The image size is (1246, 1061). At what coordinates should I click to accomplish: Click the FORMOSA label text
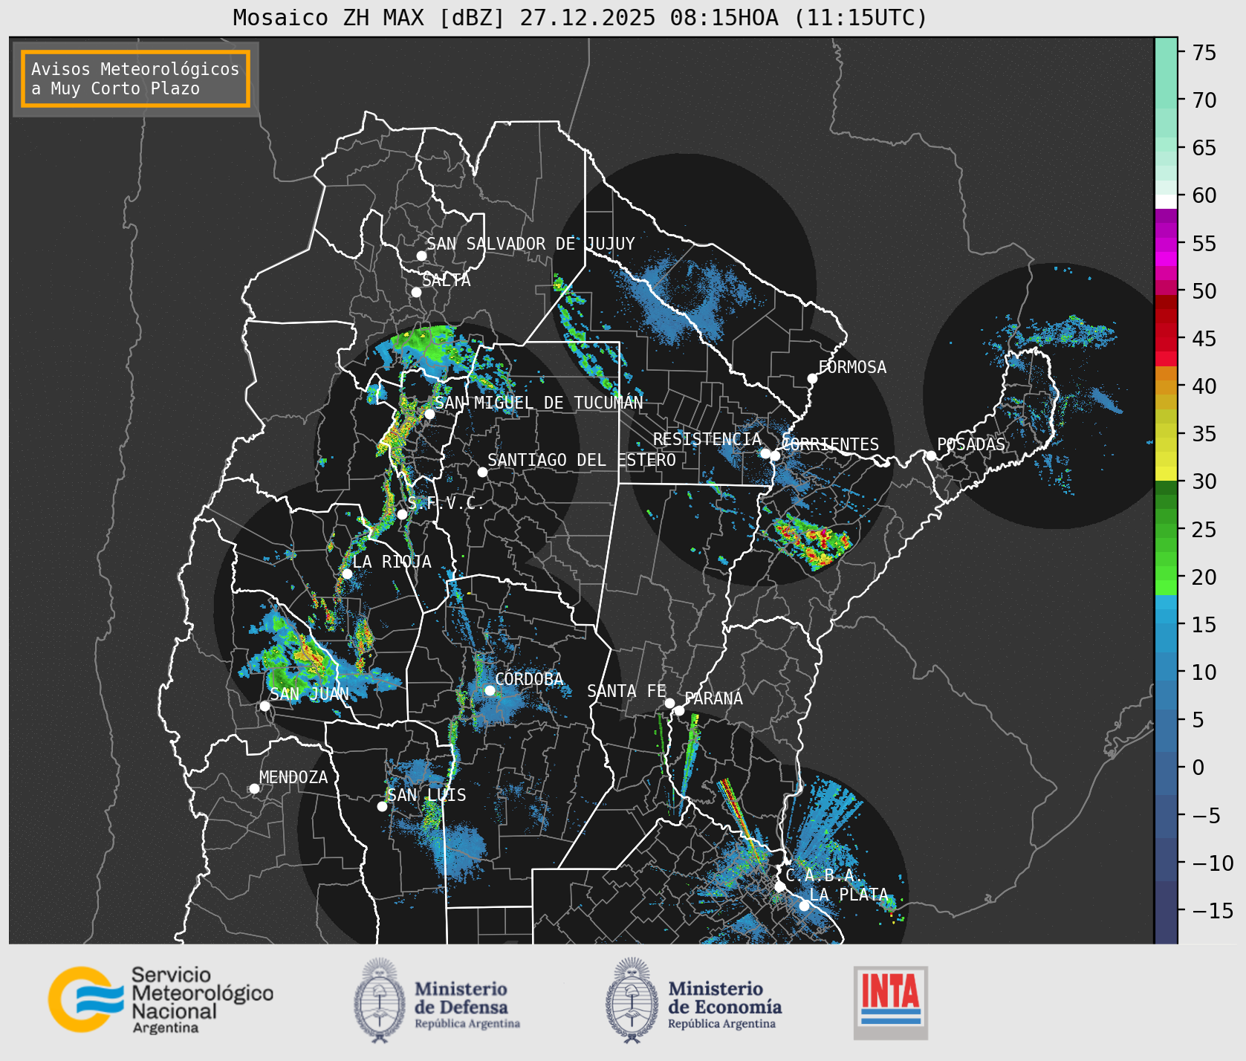click(852, 367)
